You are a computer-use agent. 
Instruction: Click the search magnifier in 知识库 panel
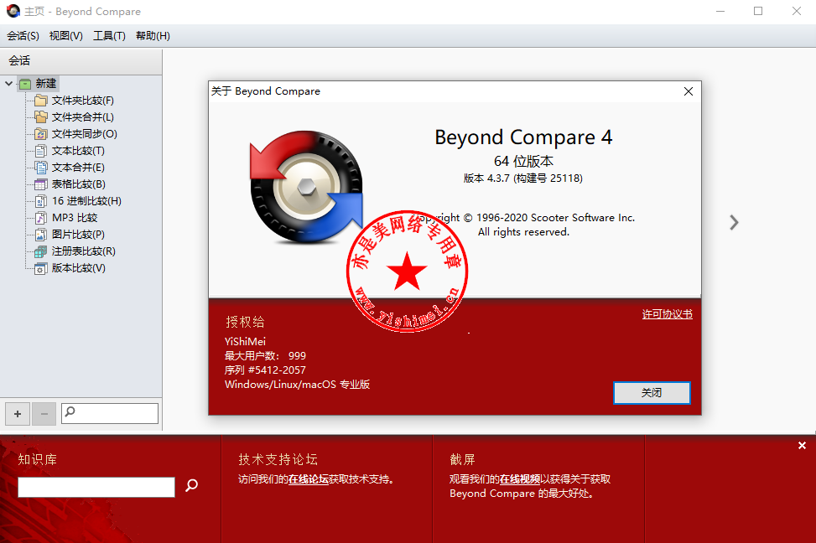click(x=191, y=485)
